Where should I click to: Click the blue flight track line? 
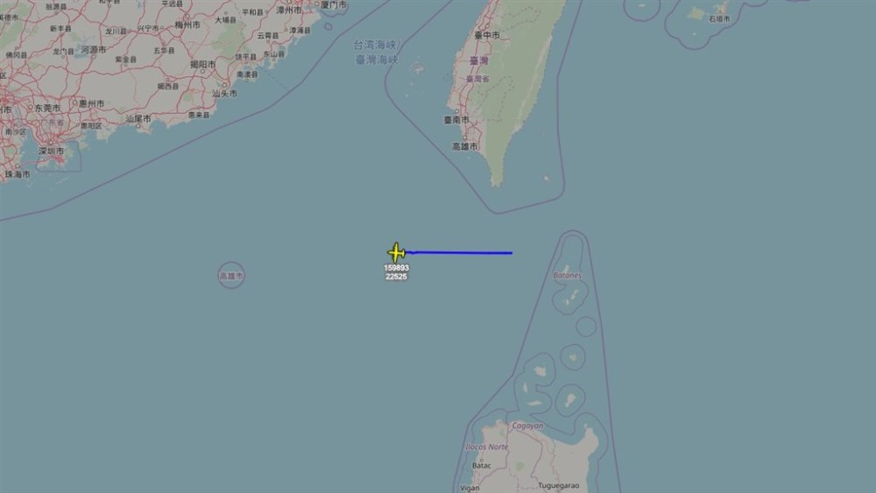point(459,252)
